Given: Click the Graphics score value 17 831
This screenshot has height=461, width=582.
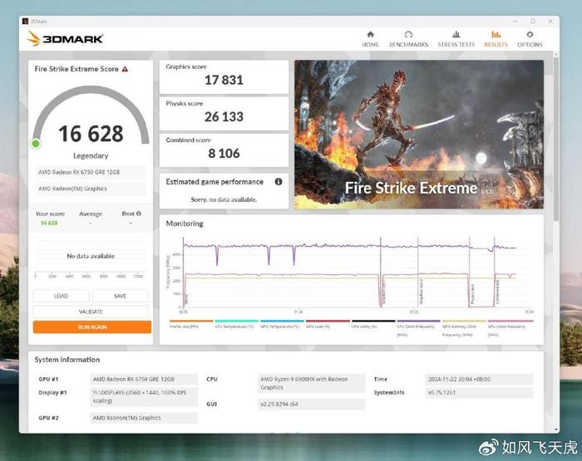Looking at the screenshot, I should (224, 80).
